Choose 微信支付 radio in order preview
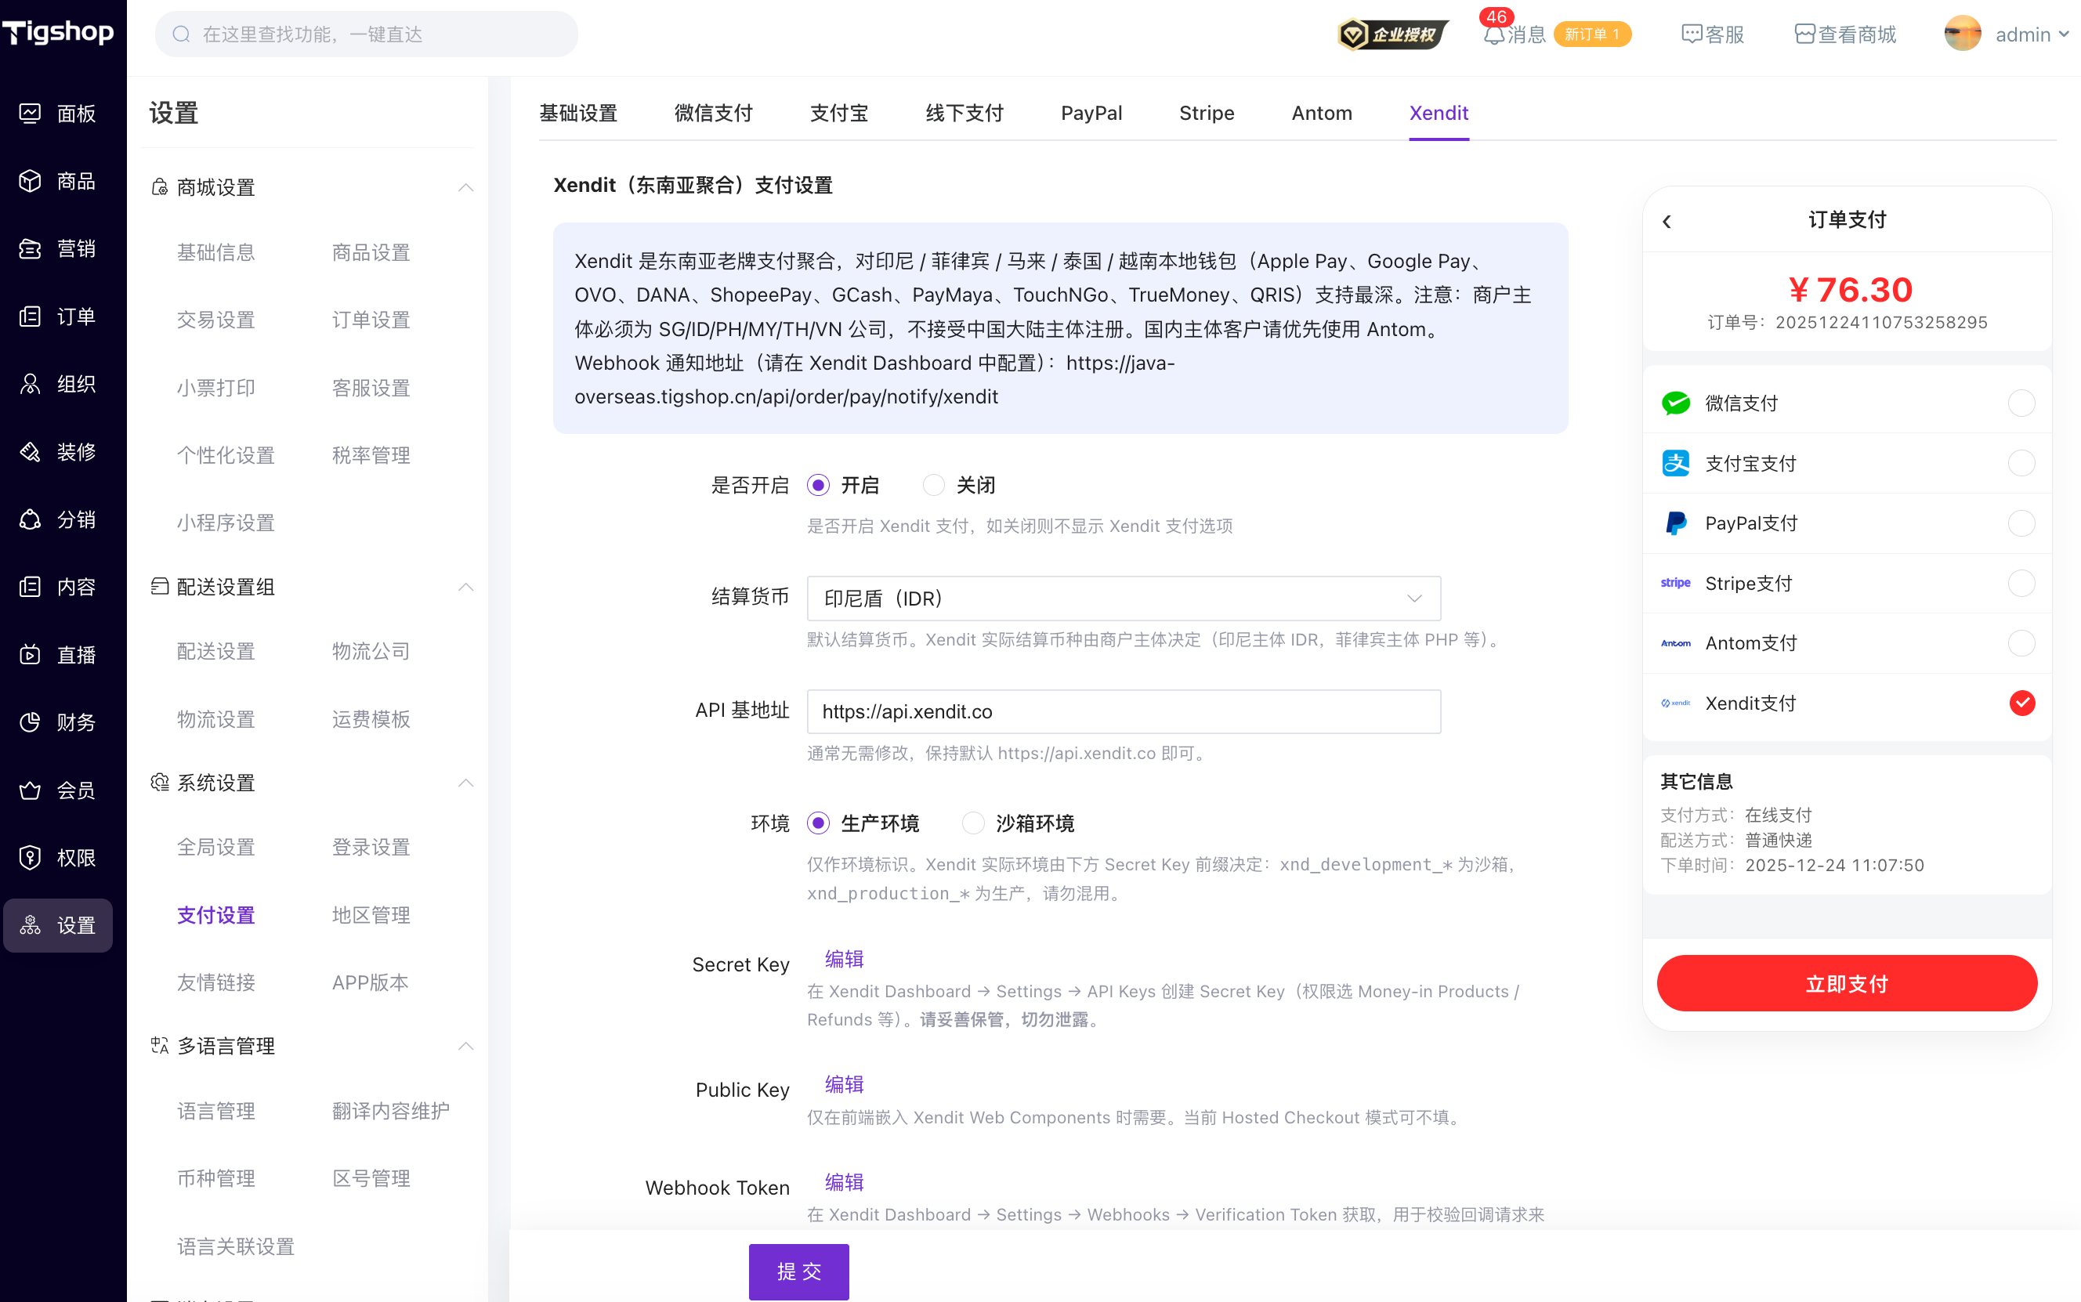The height and width of the screenshot is (1302, 2081). [2021, 403]
